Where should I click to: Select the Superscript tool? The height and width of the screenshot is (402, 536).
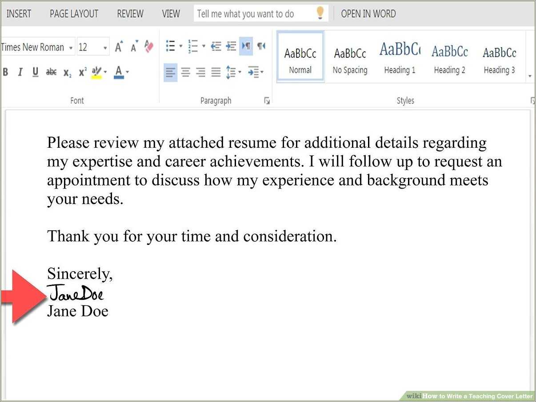82,72
